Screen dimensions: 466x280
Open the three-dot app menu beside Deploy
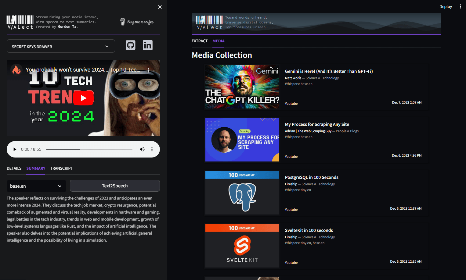click(461, 6)
